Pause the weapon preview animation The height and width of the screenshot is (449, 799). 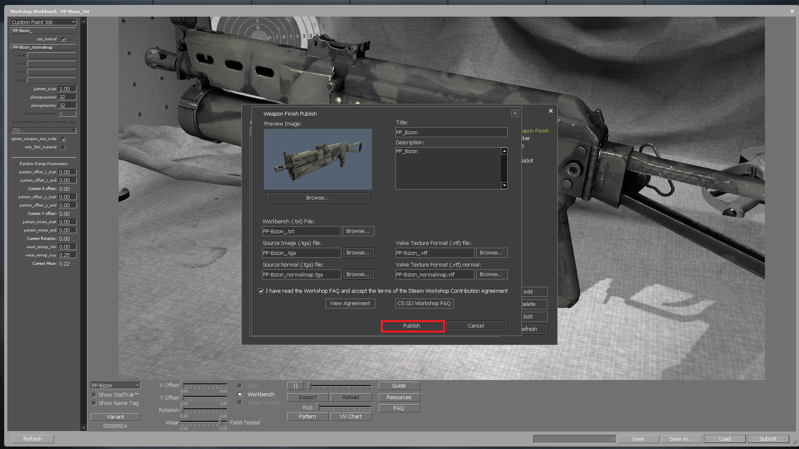click(x=295, y=385)
